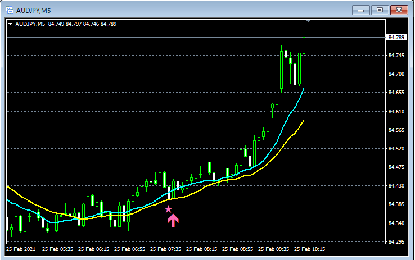
Task: Click the 84.340 price axis label
Action: [396, 223]
